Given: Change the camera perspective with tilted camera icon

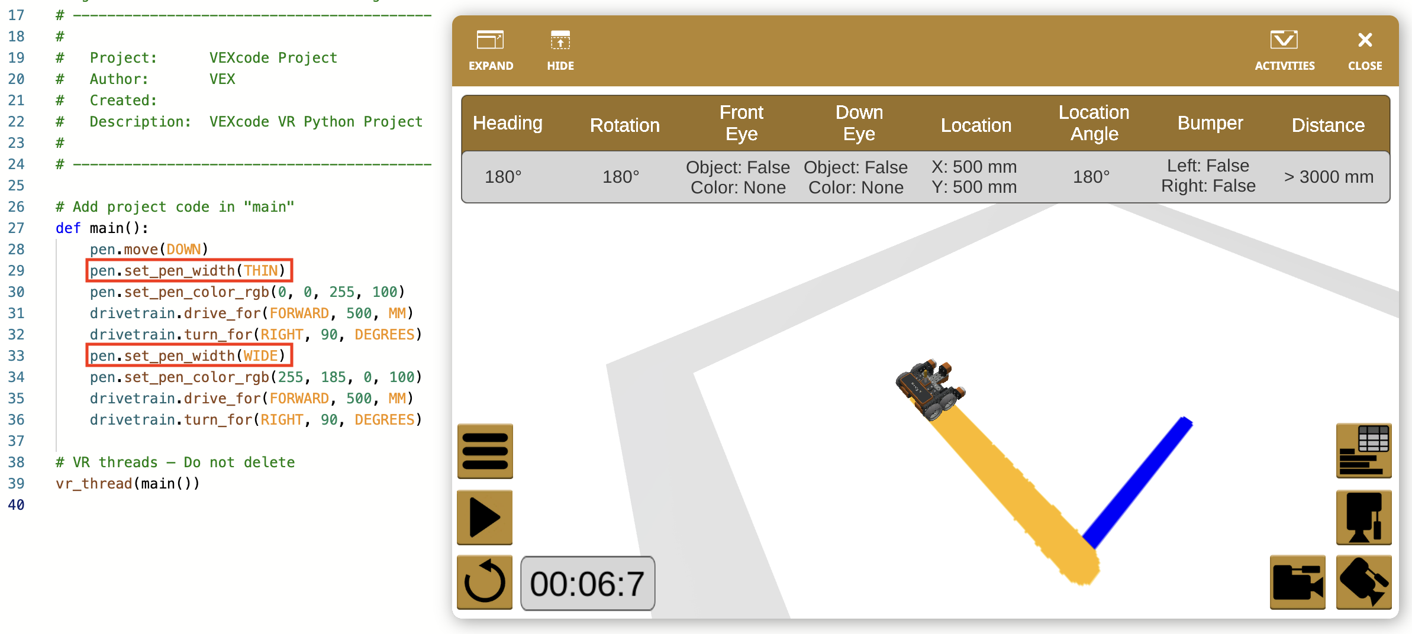Looking at the screenshot, I should tap(1364, 583).
